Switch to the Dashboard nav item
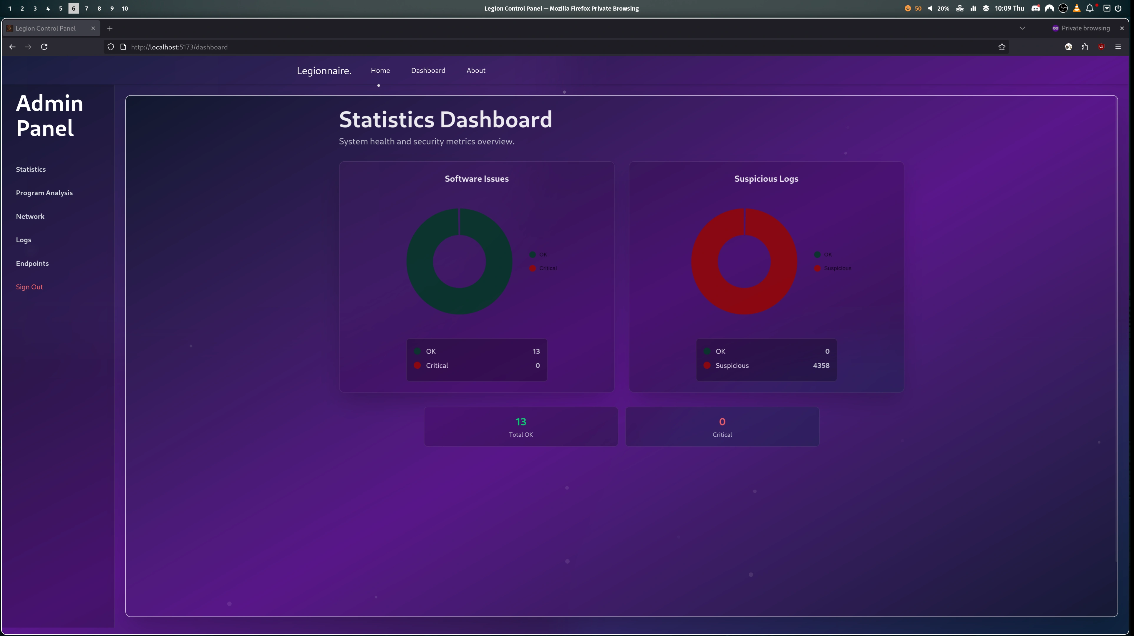Viewport: 1134px width, 636px height. tap(428, 70)
